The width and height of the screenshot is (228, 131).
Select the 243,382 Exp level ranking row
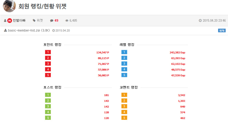(177, 52)
